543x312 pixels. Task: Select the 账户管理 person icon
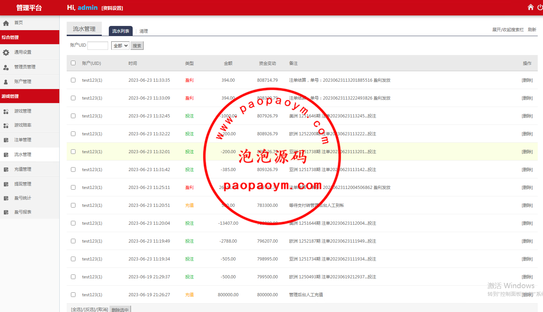tap(6, 82)
